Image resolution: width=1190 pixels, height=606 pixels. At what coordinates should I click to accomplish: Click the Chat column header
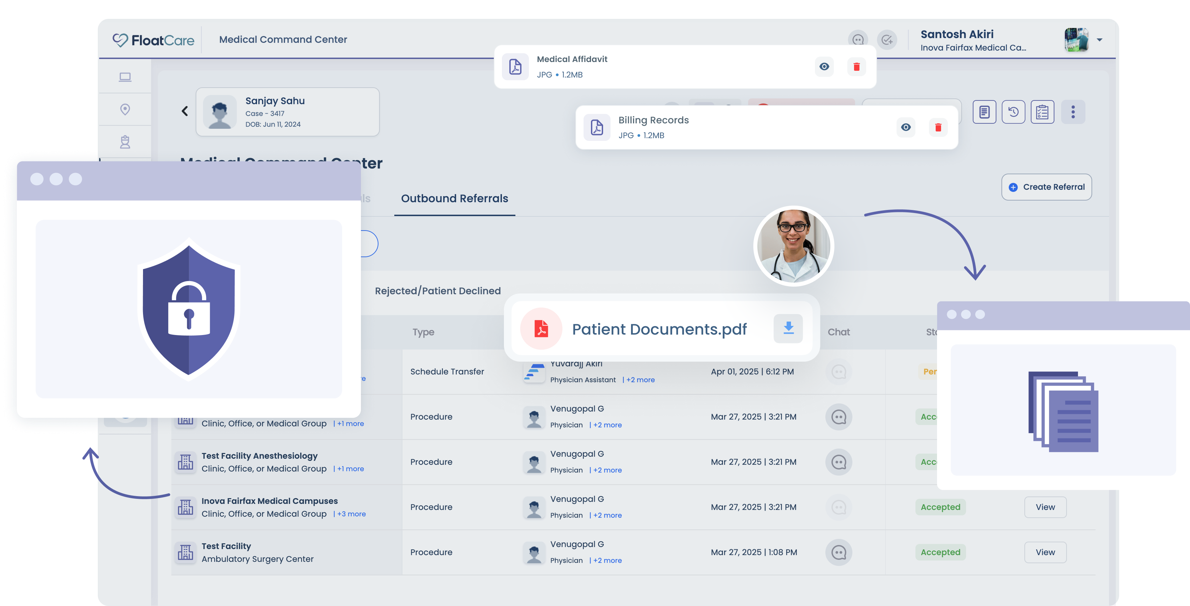click(x=839, y=332)
